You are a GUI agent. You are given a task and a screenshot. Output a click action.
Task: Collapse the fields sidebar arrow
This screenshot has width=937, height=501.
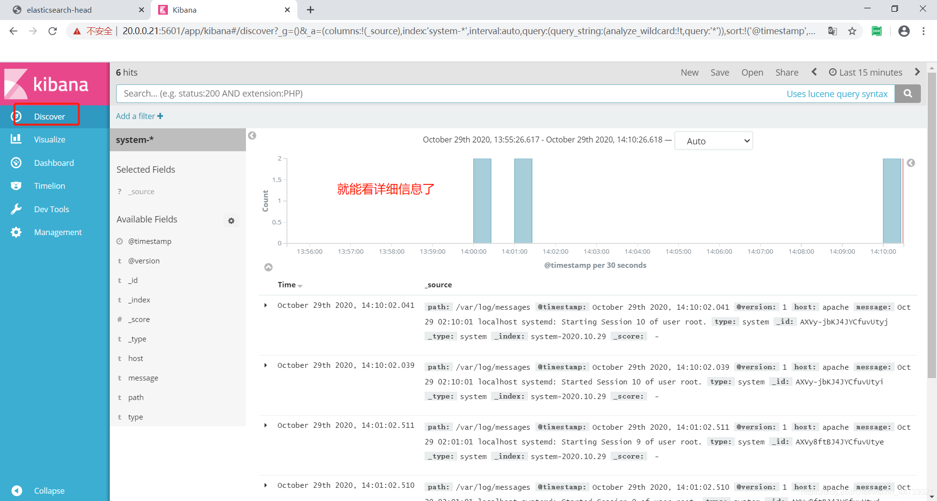[x=252, y=136]
